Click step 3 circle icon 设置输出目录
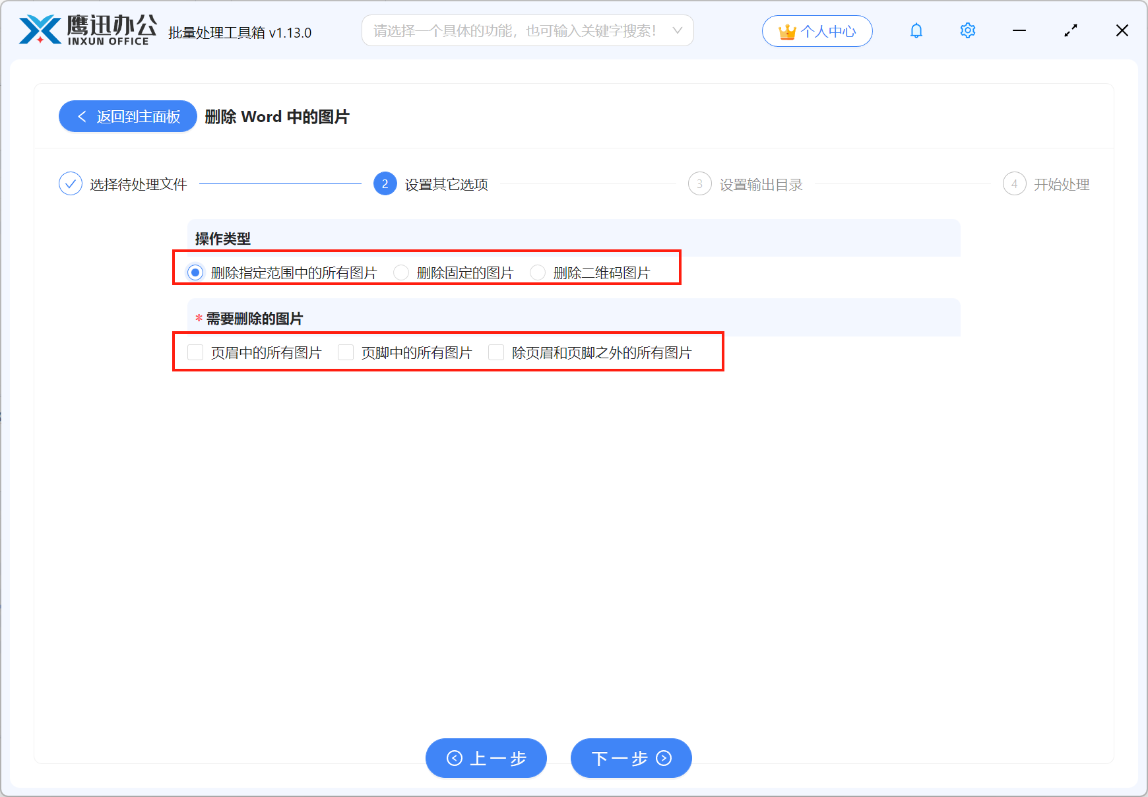This screenshot has width=1148, height=797. point(699,184)
